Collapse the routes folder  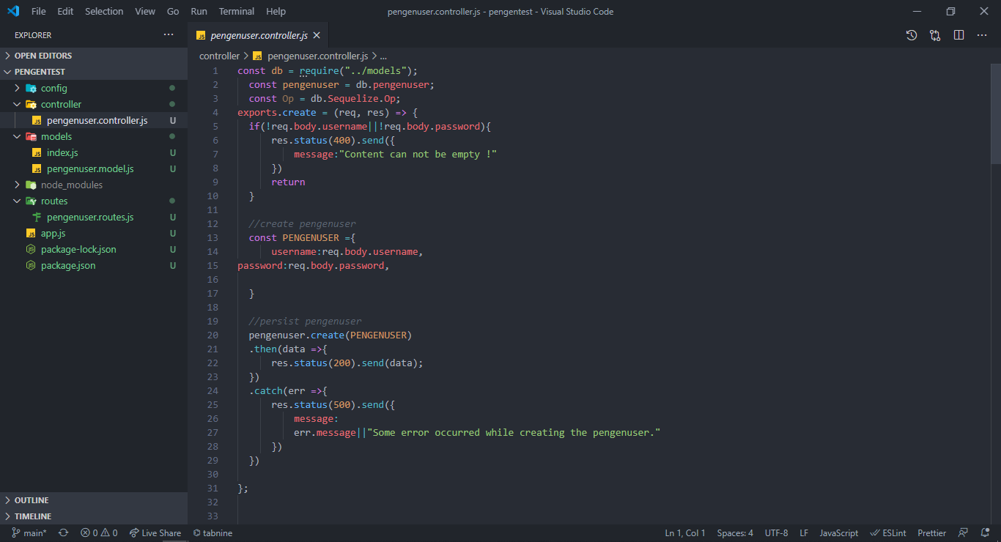coord(94,201)
